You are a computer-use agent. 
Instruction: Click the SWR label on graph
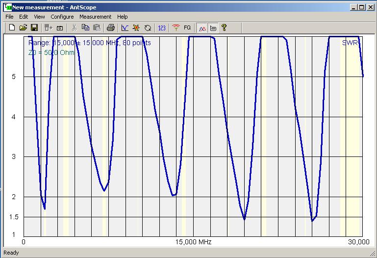351,43
